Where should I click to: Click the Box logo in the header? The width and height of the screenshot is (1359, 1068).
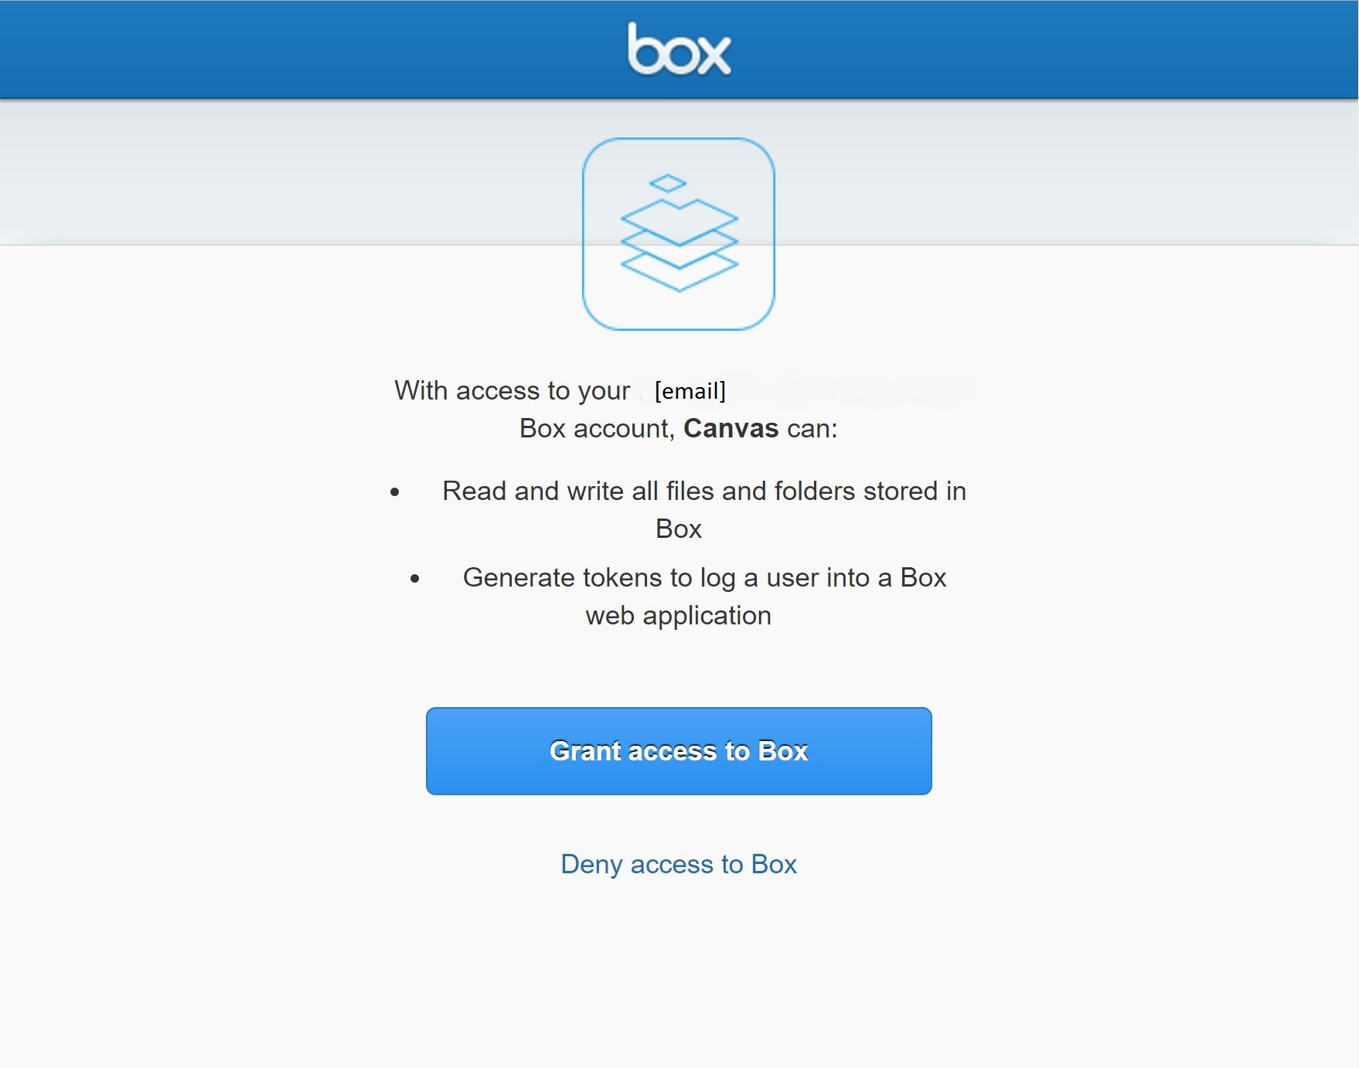[679, 49]
